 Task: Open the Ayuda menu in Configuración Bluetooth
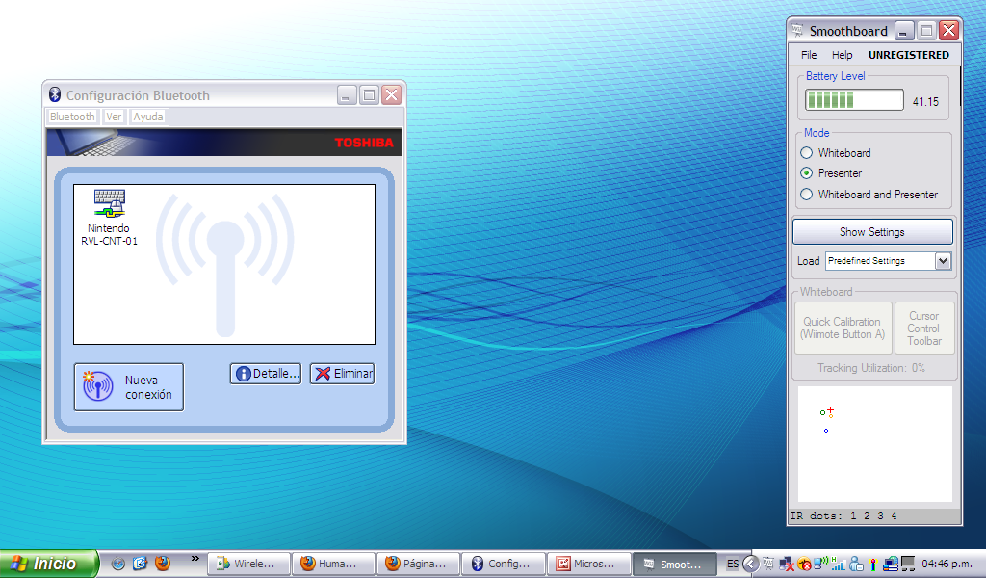click(147, 116)
